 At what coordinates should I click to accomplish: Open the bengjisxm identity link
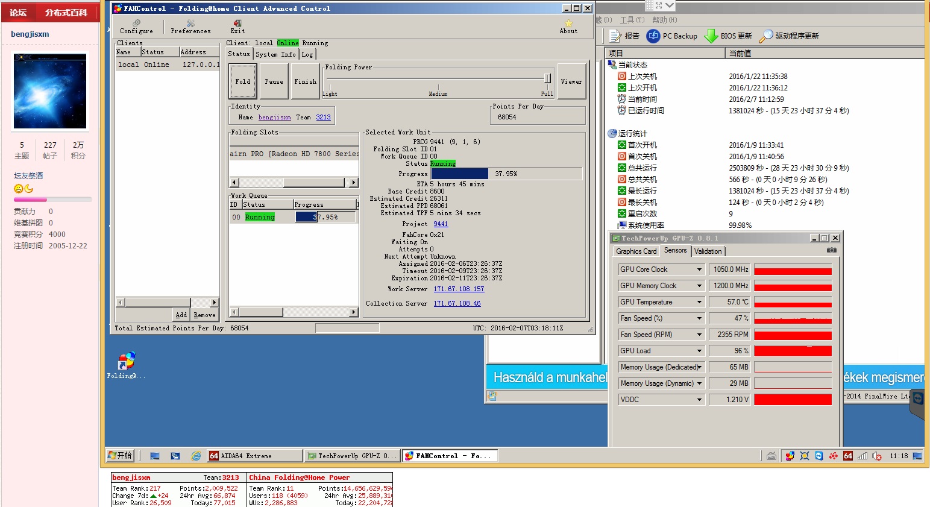(x=274, y=118)
